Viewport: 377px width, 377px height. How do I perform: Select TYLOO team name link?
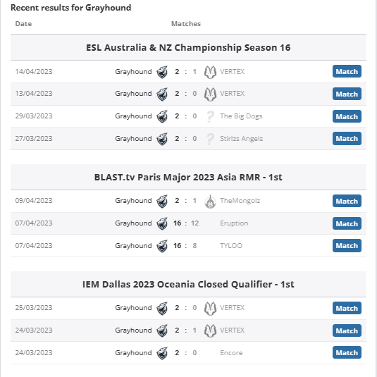click(231, 246)
